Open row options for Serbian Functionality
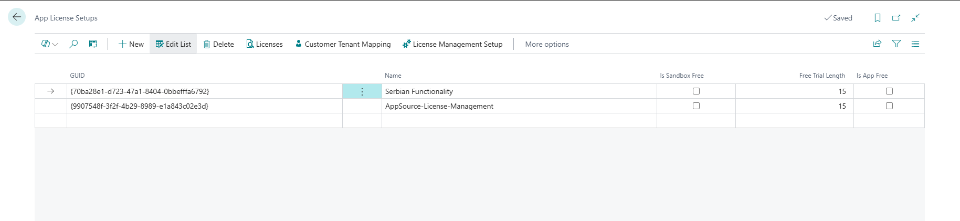The width and height of the screenshot is (960, 221). point(362,92)
